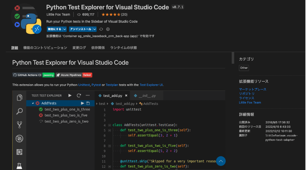
Task: Click the run icon on AddTests row
Action: (82, 103)
